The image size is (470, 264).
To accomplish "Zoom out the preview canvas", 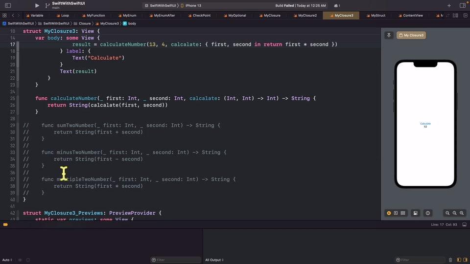I will pyautogui.click(x=447, y=213).
